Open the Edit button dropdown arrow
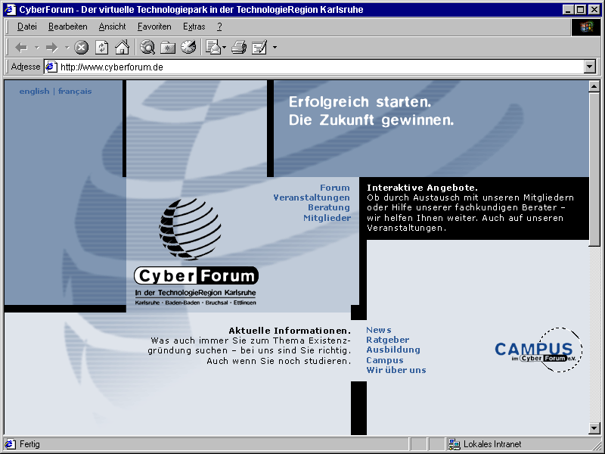 (x=275, y=48)
